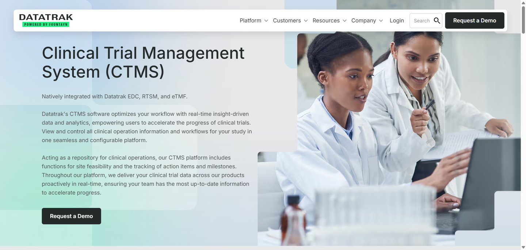Click Request a Demo in header

(x=474, y=20)
